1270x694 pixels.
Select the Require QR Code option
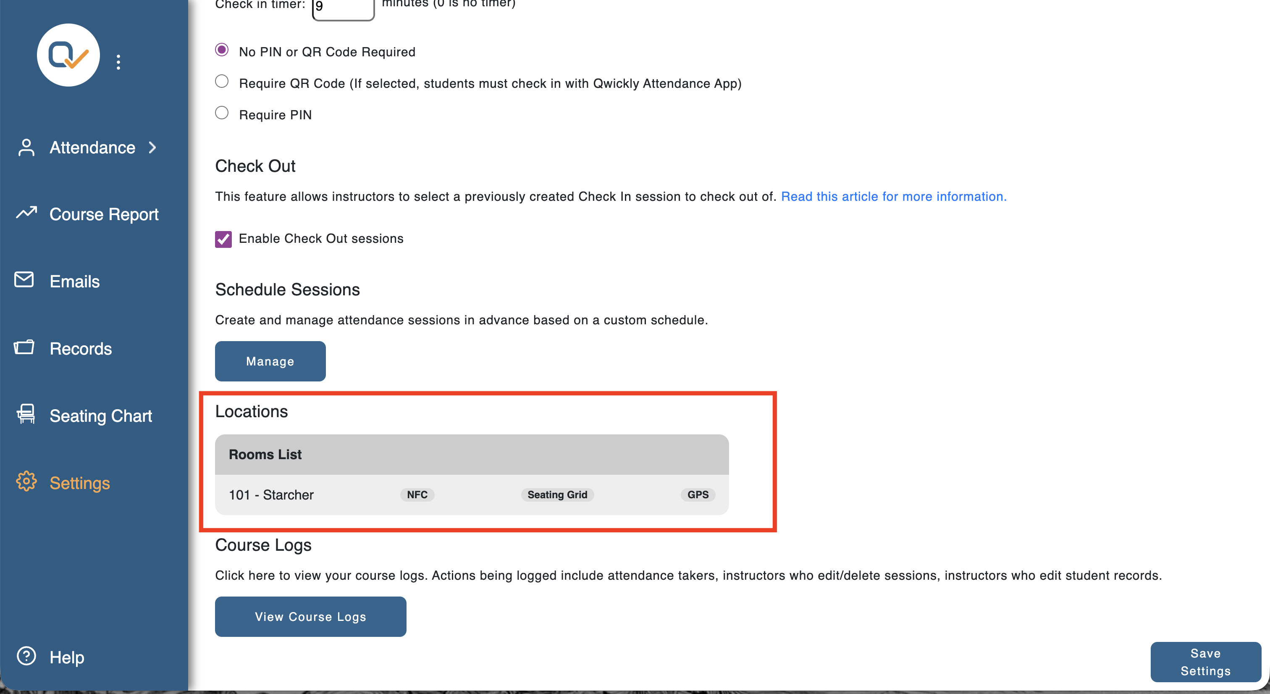tap(222, 81)
